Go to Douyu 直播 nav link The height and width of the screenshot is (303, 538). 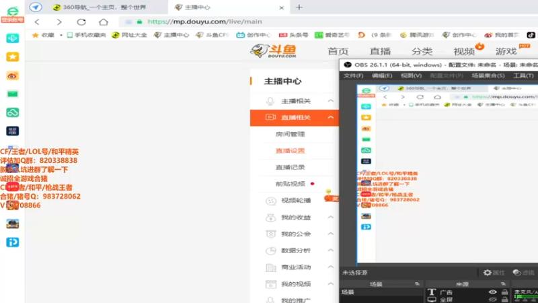tap(380, 51)
